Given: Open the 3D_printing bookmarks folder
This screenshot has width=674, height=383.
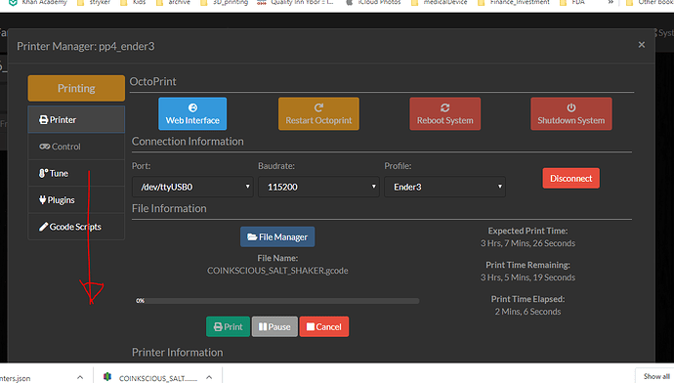Looking at the screenshot, I should point(226,3).
